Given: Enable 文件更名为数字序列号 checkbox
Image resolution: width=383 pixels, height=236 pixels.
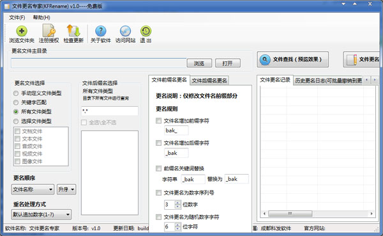Looking at the screenshot, I should click(158, 193).
